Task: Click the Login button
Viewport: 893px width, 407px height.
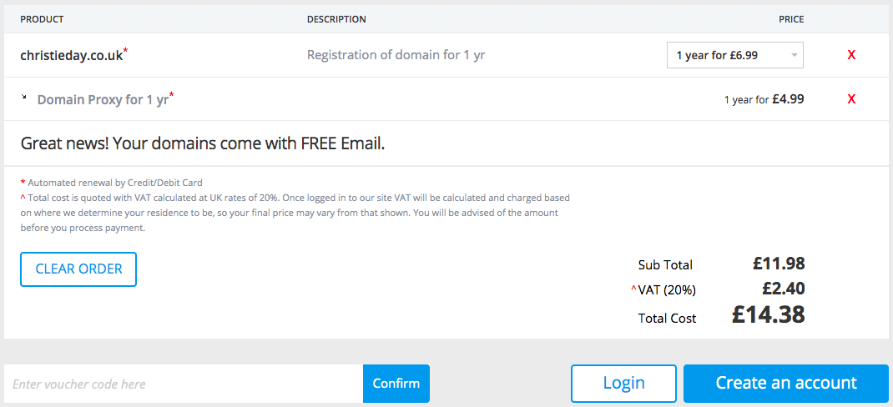Action: point(623,383)
